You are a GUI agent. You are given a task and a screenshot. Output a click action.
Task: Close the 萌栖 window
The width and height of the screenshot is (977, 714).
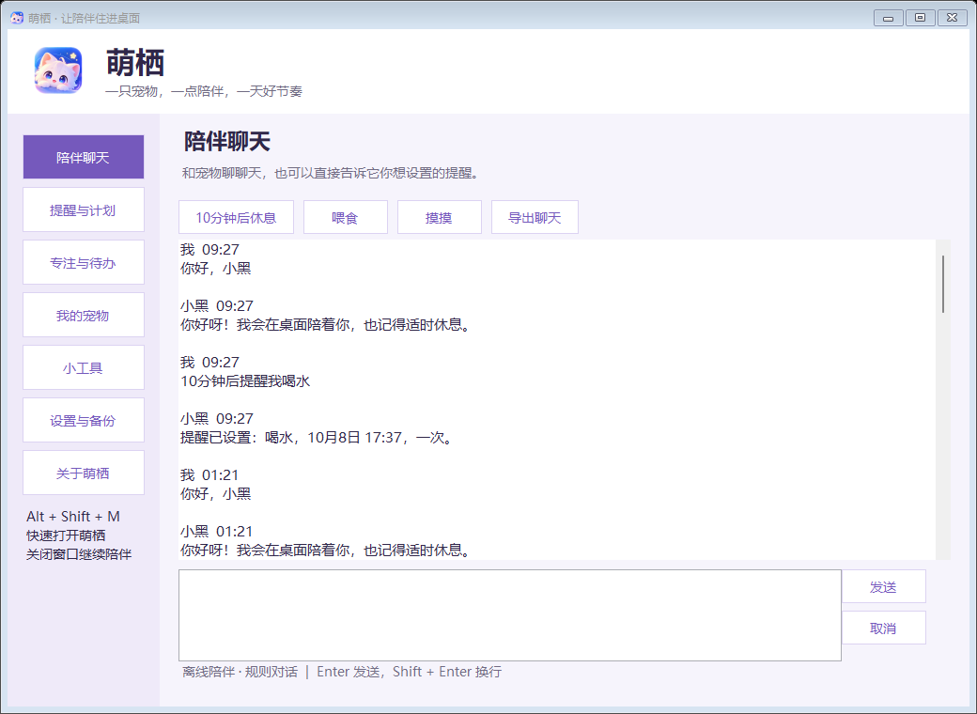coord(952,18)
